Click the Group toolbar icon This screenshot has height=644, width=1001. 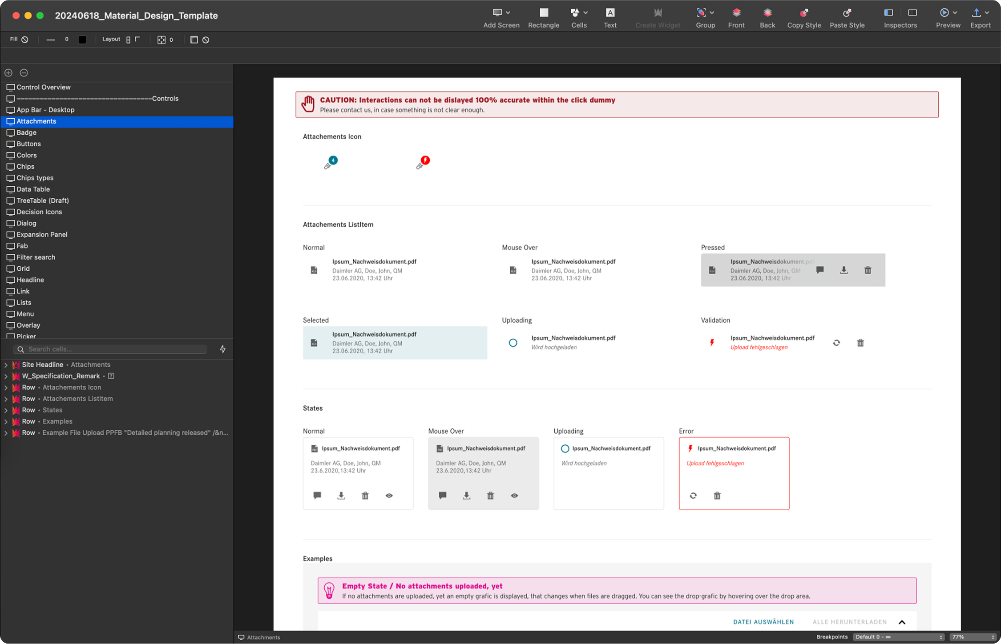click(701, 13)
